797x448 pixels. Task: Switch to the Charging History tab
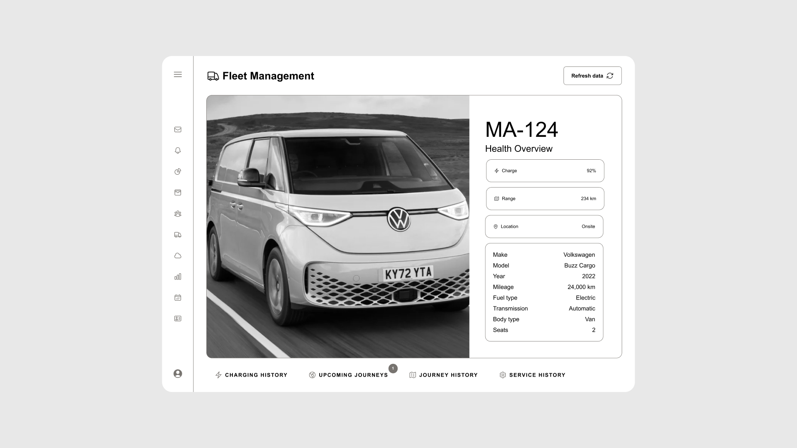tap(251, 375)
